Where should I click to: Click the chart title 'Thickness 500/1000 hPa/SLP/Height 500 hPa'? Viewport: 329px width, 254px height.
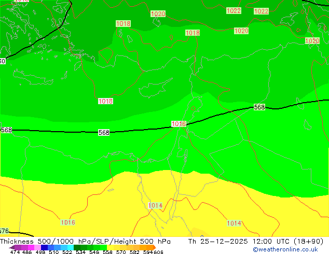click(85, 242)
